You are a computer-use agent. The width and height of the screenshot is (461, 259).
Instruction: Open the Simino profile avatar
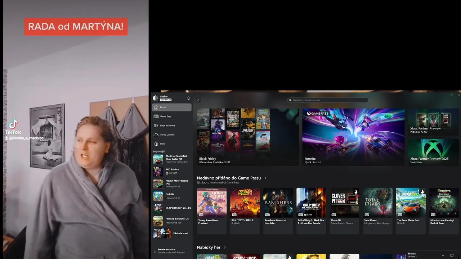tap(156, 98)
